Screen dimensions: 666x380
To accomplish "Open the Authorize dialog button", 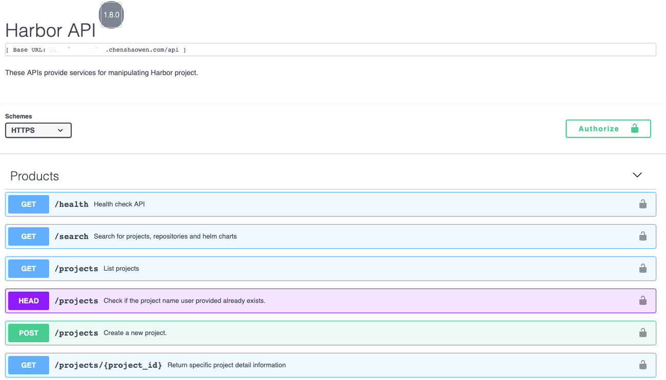I will [608, 129].
